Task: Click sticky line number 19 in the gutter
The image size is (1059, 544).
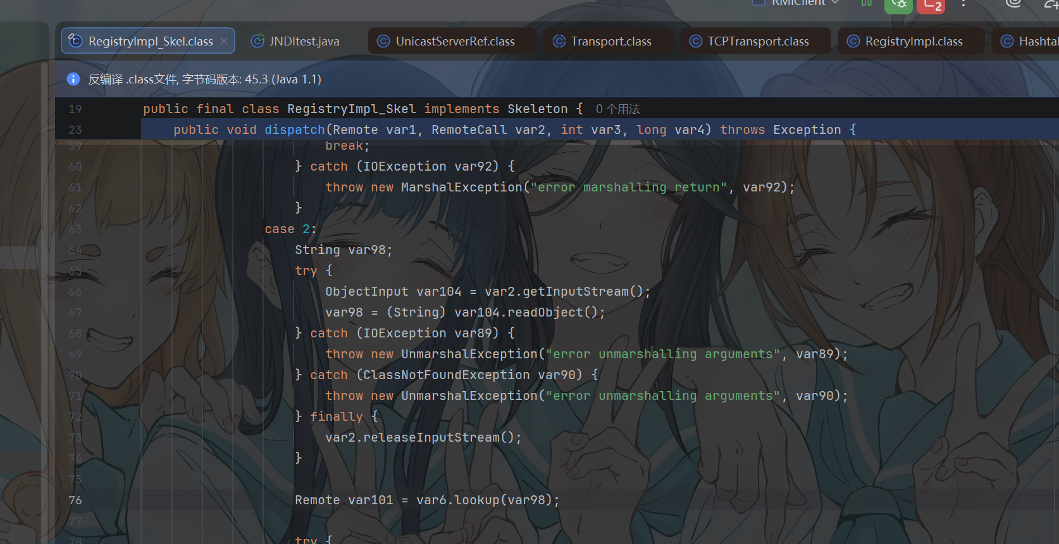Action: tap(75, 109)
